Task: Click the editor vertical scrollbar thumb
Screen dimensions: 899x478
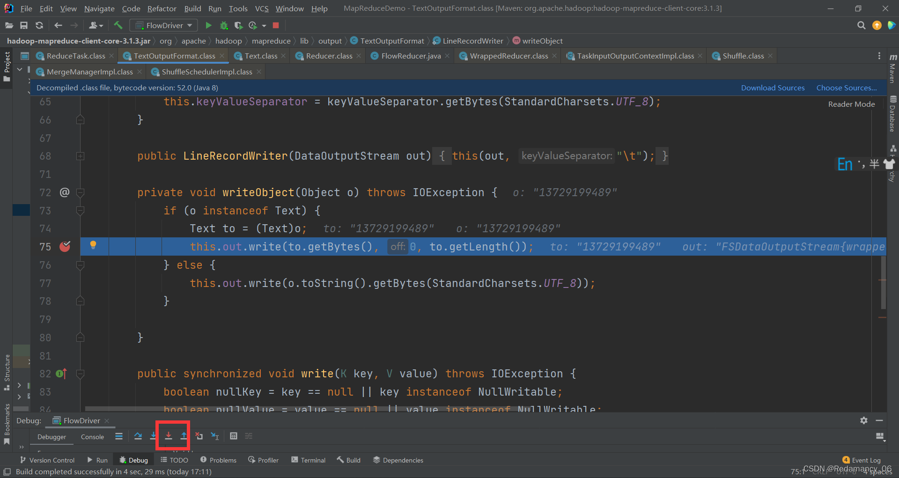Action: click(x=883, y=282)
